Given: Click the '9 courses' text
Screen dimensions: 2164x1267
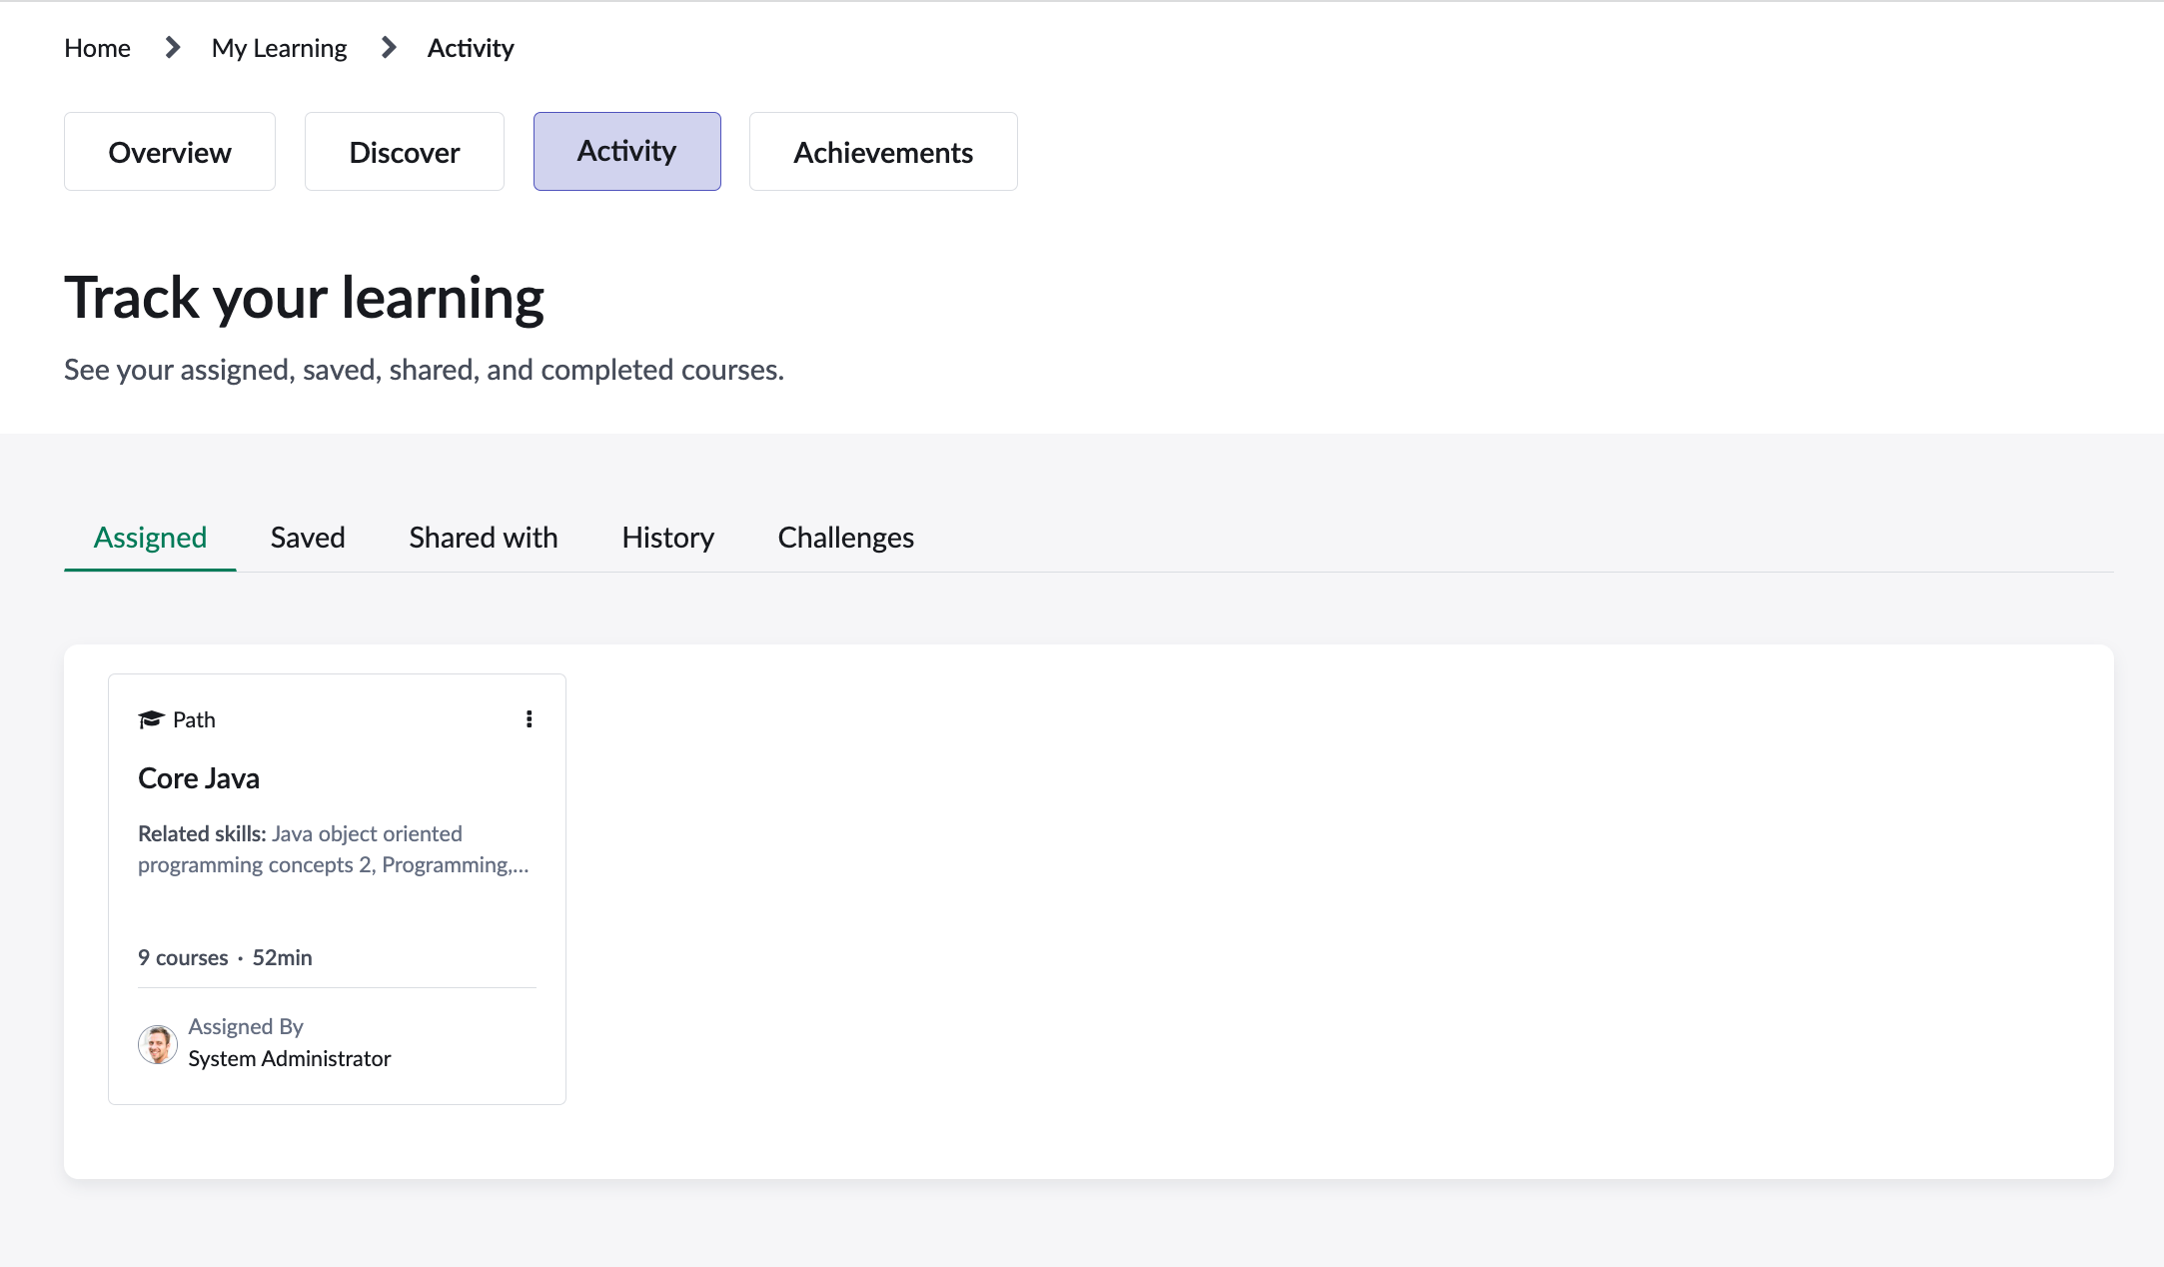Looking at the screenshot, I should click(x=183, y=957).
